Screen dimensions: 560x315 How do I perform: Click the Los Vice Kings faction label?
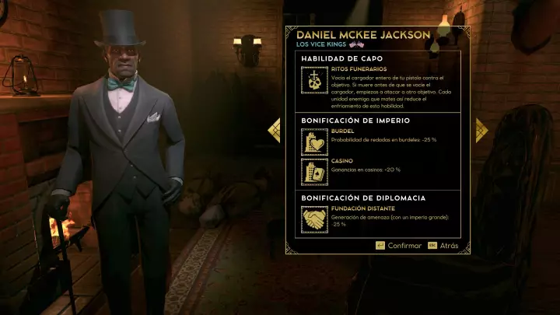click(321, 44)
